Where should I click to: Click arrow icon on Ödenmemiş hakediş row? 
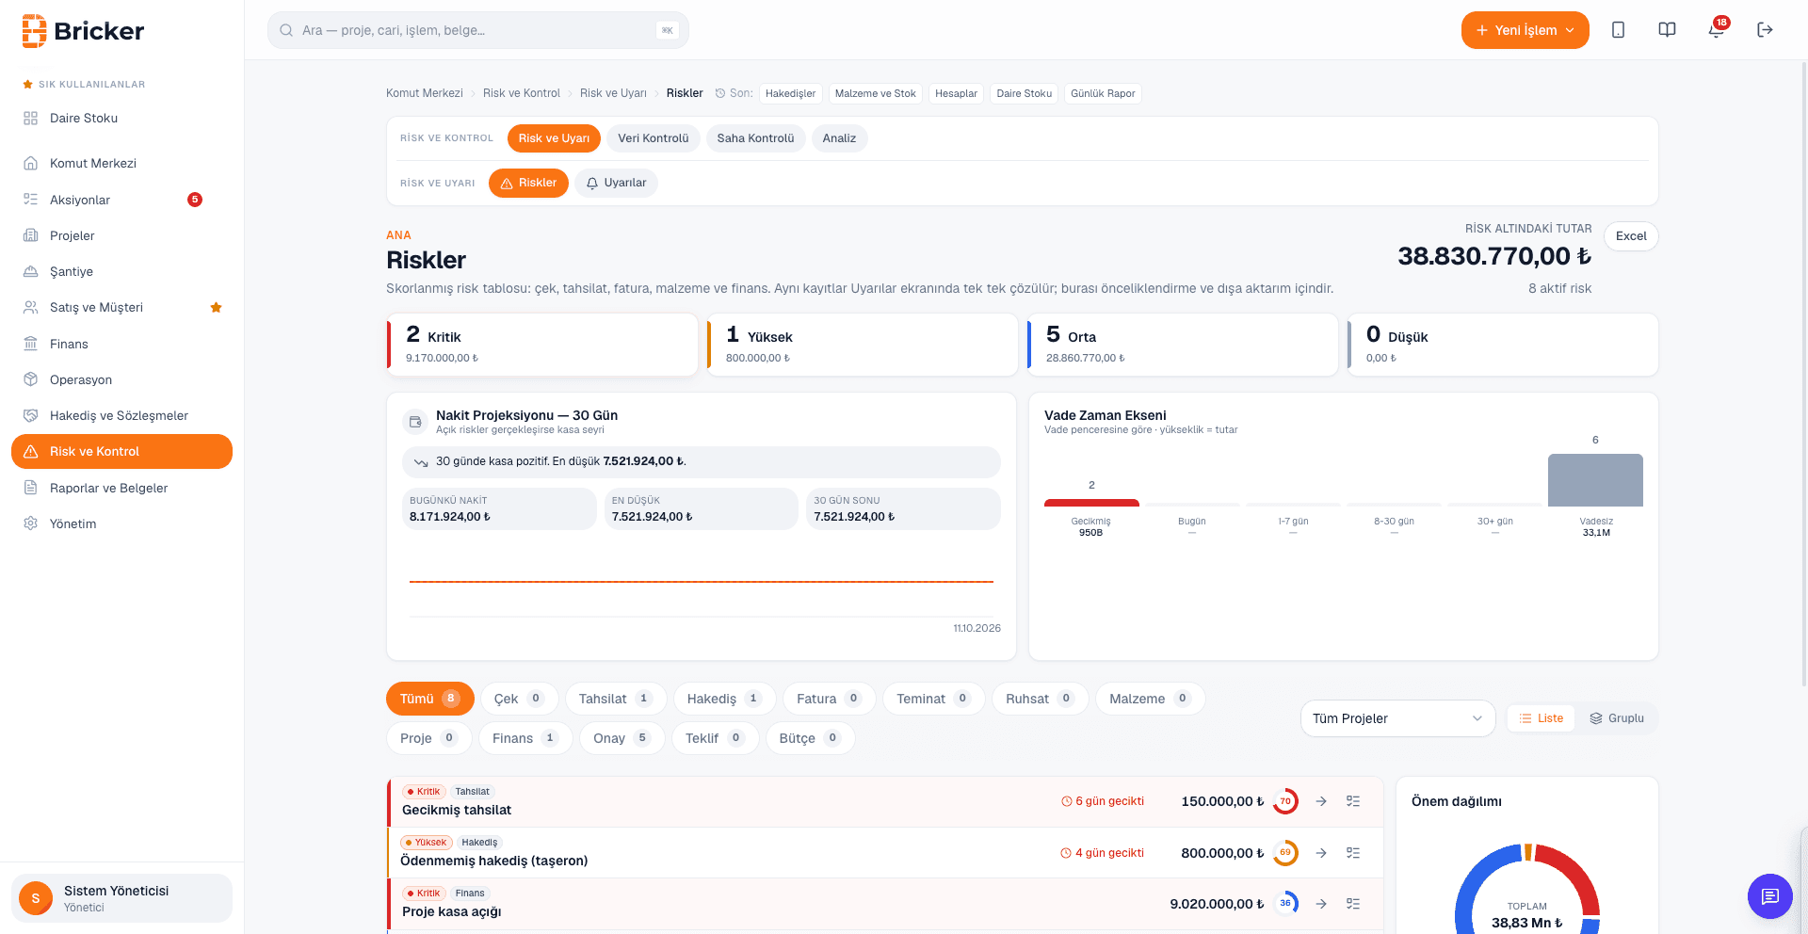click(1321, 853)
